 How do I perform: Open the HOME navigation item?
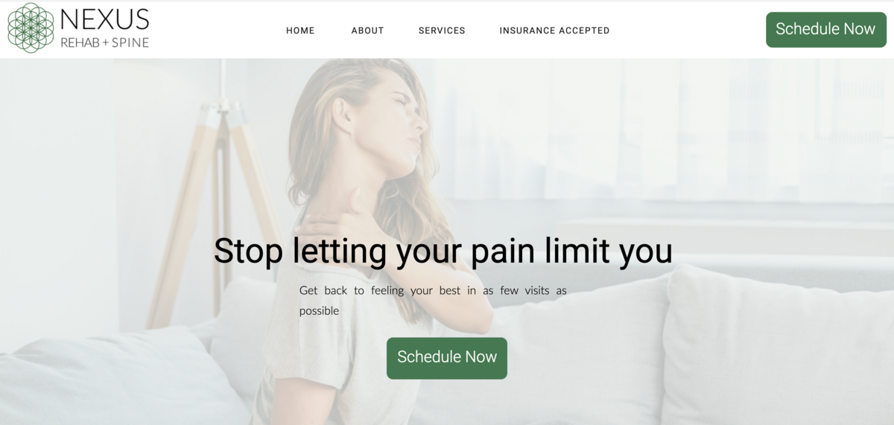tap(300, 31)
